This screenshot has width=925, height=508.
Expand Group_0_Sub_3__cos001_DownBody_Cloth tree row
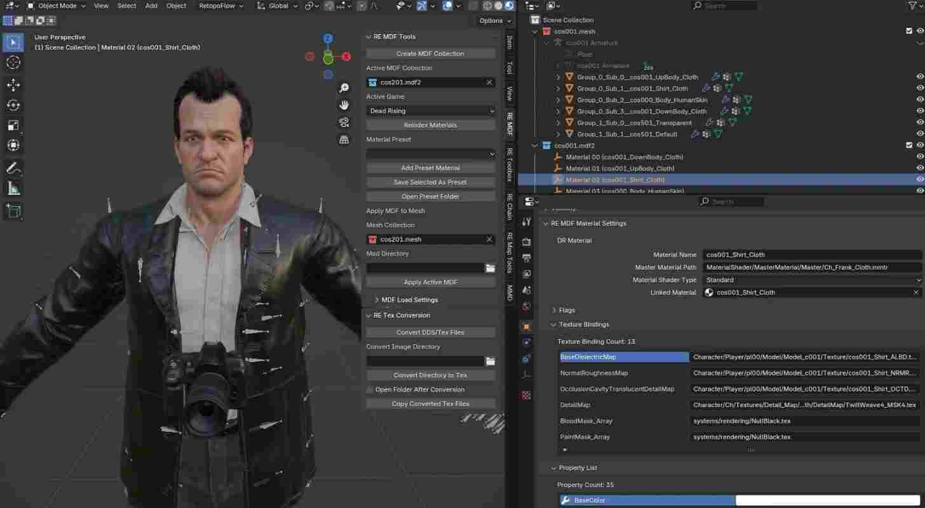coord(558,111)
